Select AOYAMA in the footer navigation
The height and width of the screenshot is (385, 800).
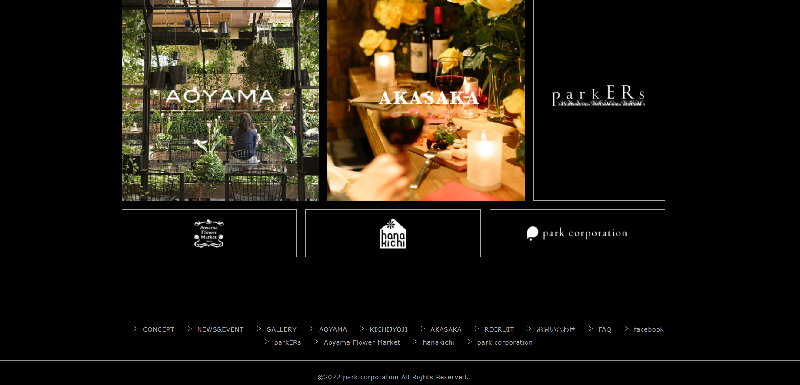[333, 329]
